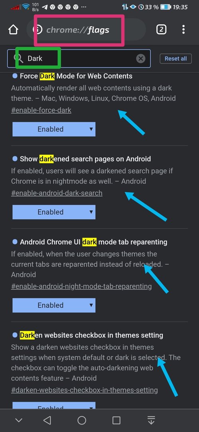The image size is (199, 432).
Task: Focus the flags search field containing Dark
Action: (79, 58)
